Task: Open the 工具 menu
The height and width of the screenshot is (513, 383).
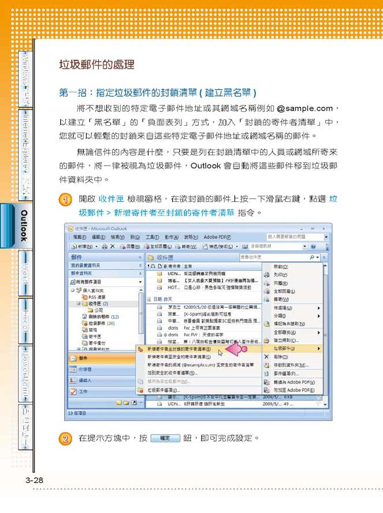Action: click(153, 237)
